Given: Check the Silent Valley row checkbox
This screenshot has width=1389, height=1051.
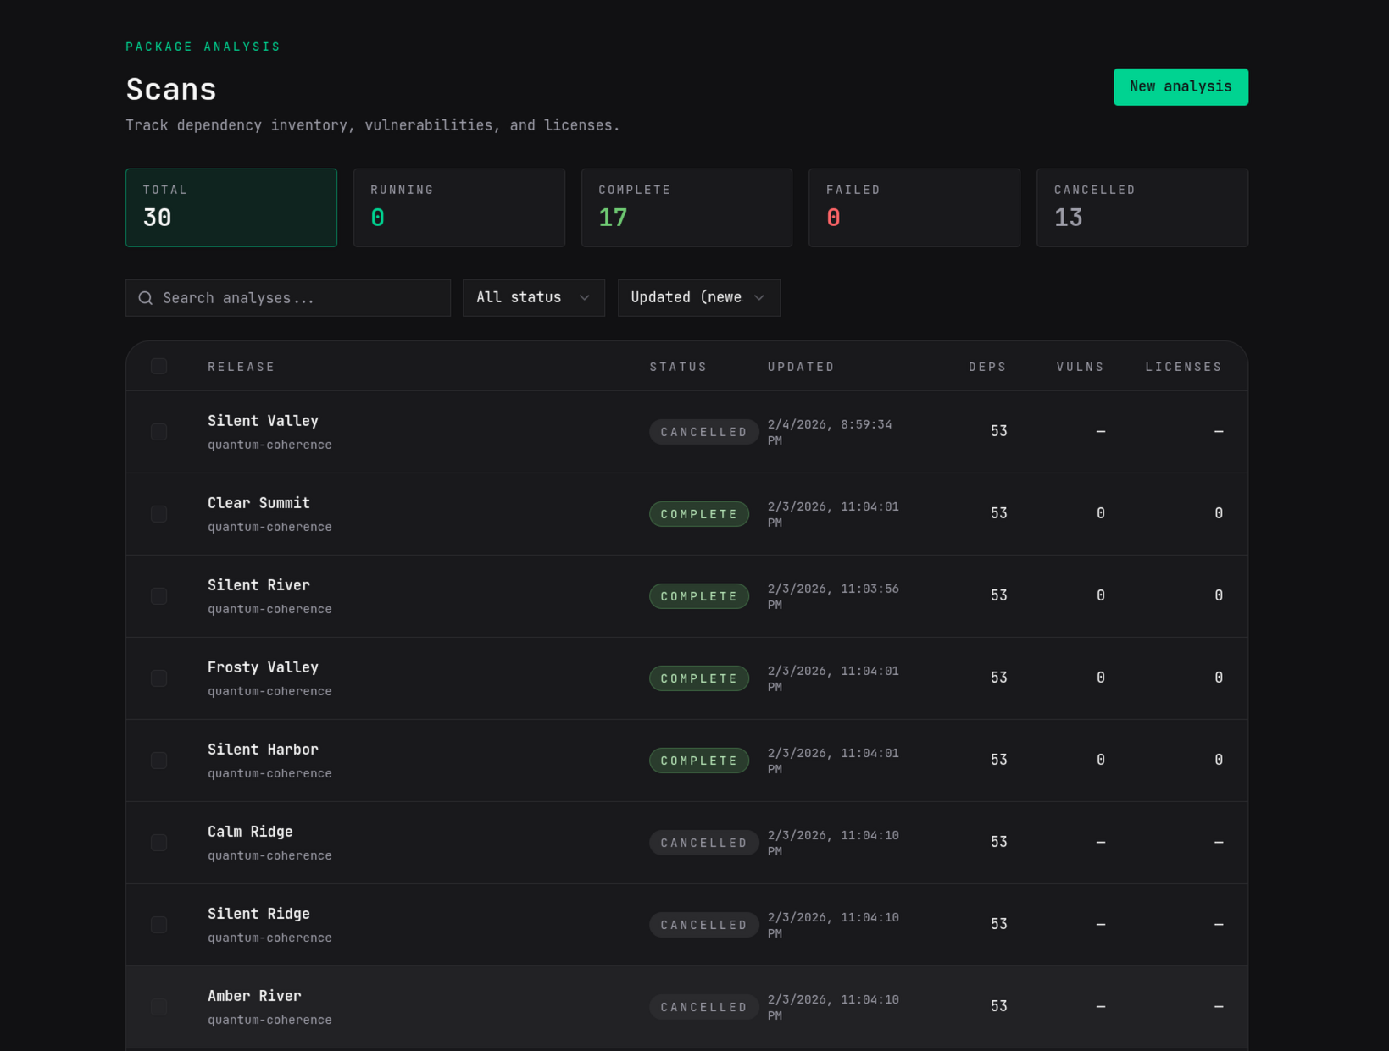Looking at the screenshot, I should (x=159, y=432).
